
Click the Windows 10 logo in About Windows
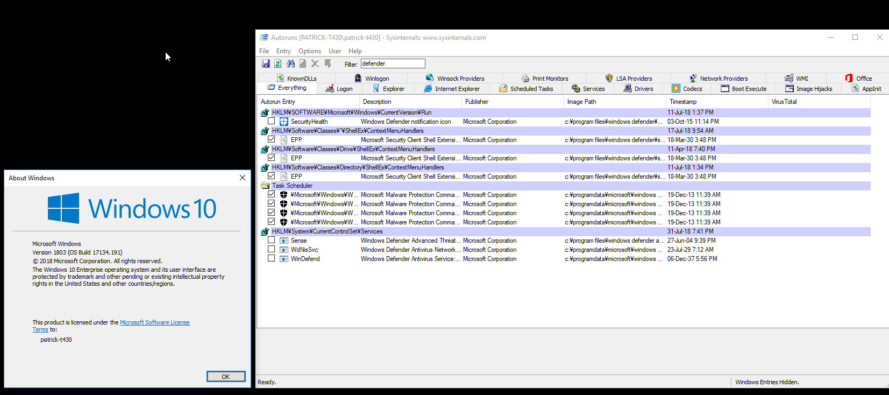(x=132, y=208)
